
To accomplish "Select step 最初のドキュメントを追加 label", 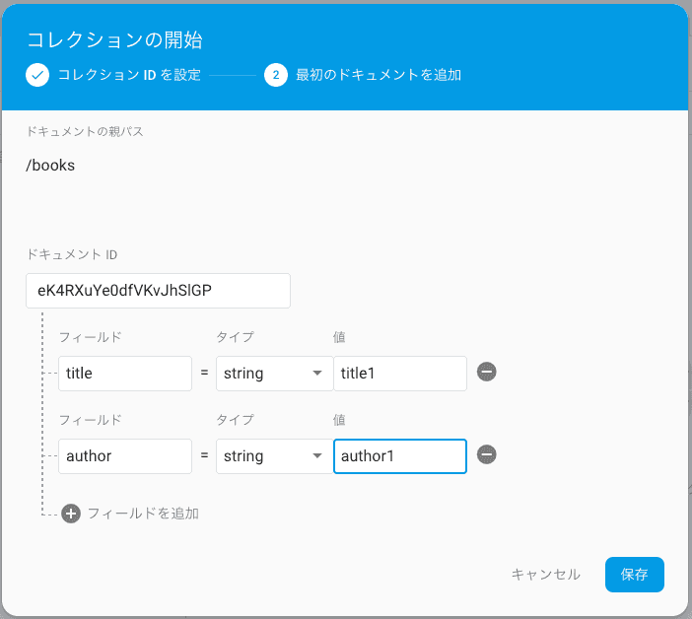I will [379, 75].
